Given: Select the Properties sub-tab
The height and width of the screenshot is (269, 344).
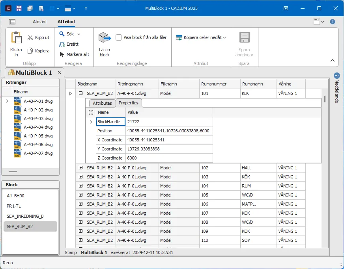Looking at the screenshot, I should [x=129, y=103].
